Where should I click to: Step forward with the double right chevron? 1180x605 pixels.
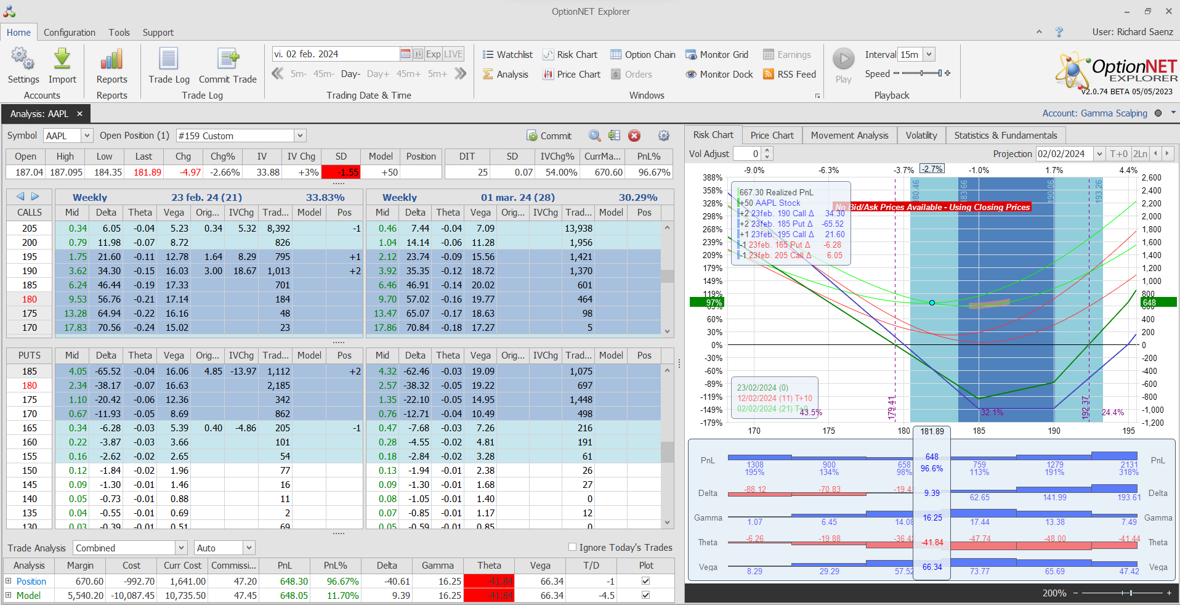click(x=460, y=74)
